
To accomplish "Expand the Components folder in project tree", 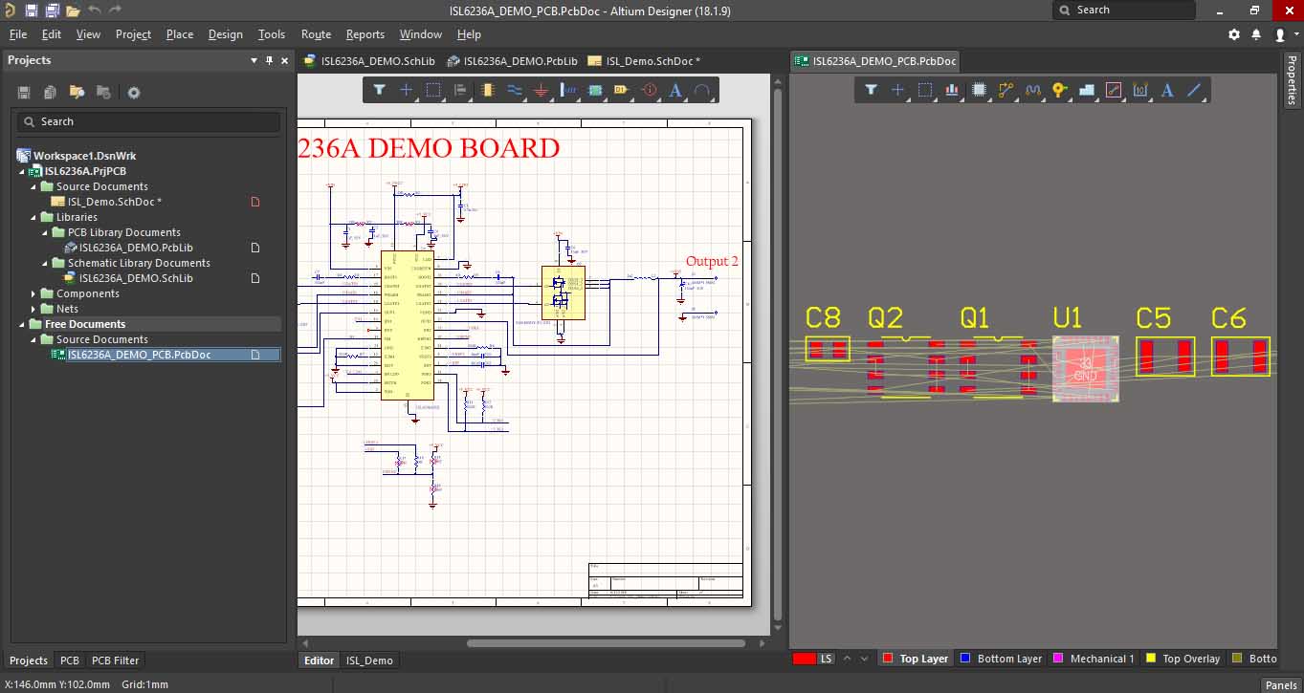I will tap(33, 293).
